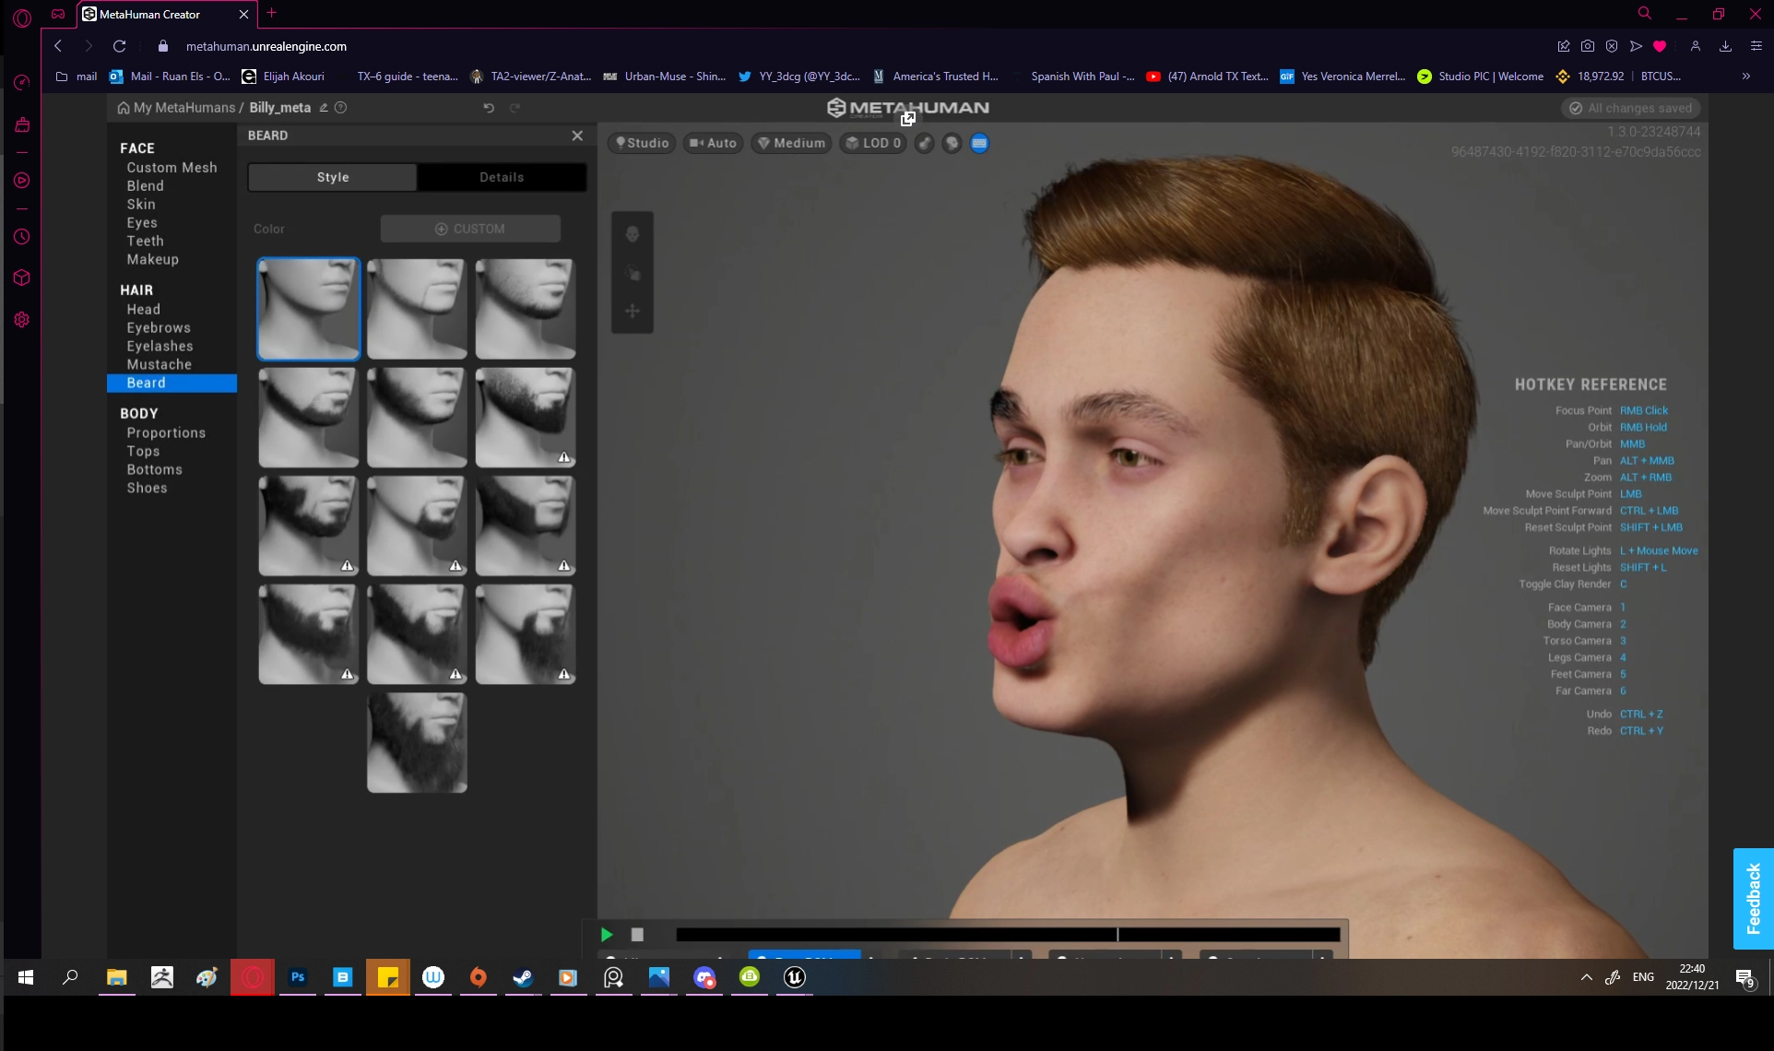Scrub the animation timeline bar
This screenshot has width=1774, height=1051.
(x=1007, y=935)
